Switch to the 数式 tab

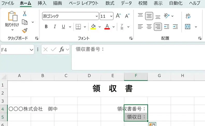pos(110,3)
